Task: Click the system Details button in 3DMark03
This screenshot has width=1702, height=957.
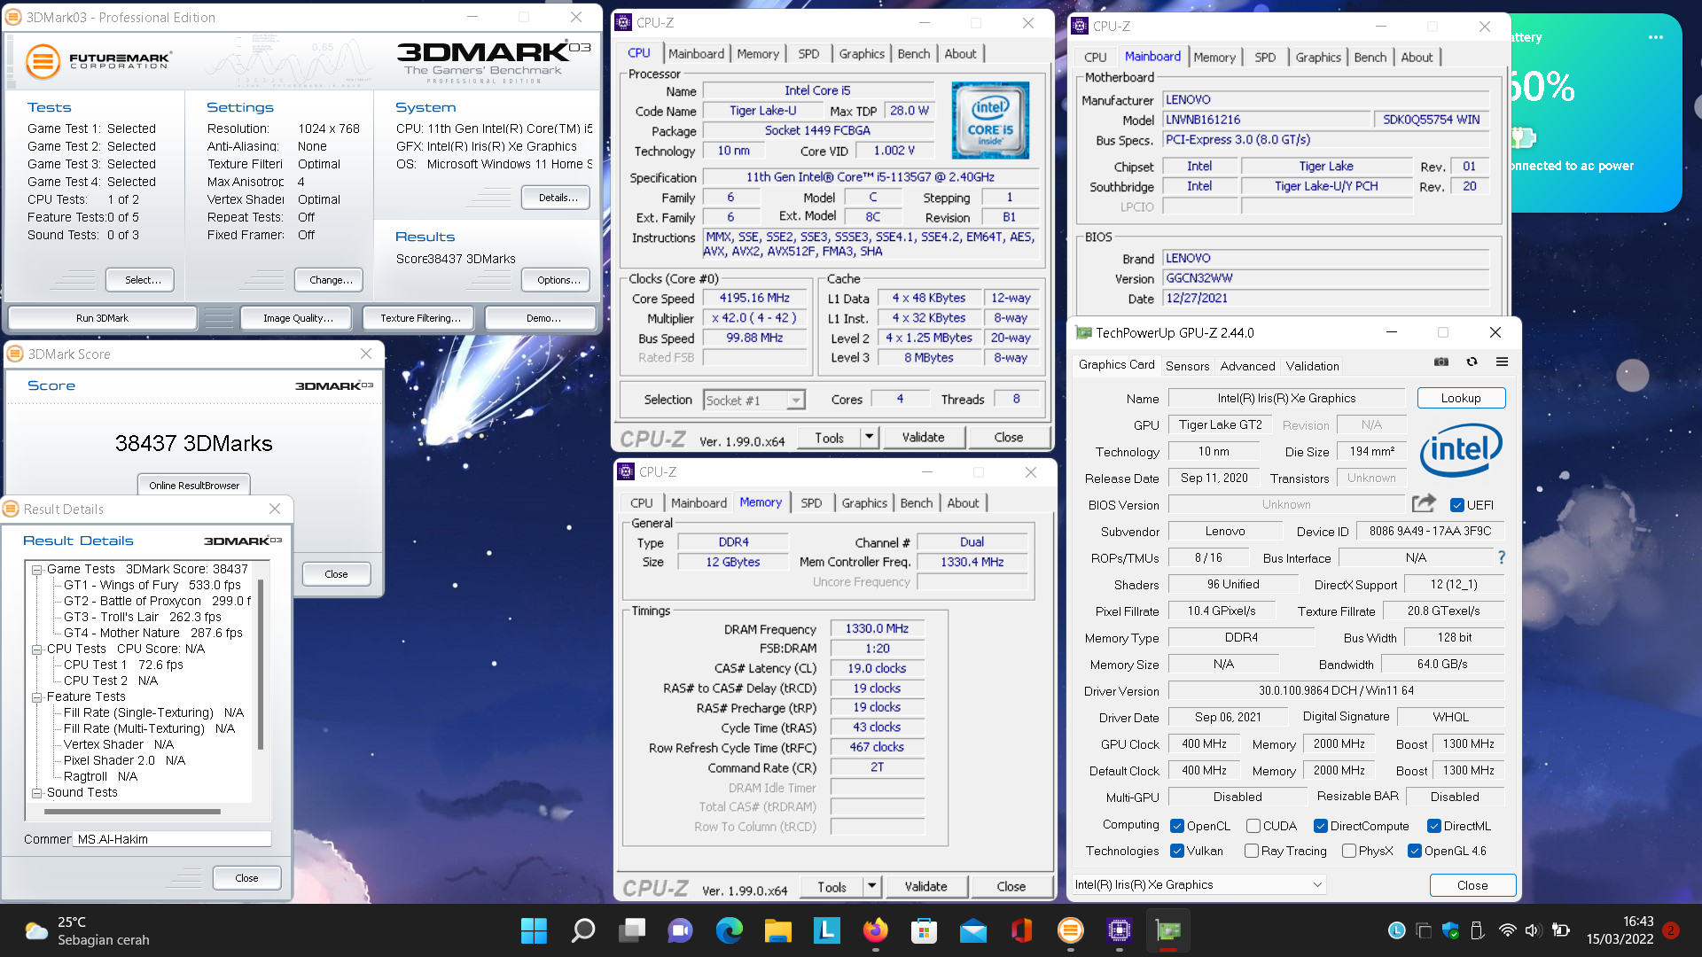Action: coord(558,198)
